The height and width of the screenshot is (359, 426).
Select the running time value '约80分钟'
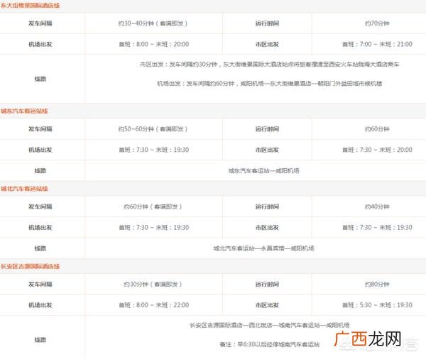pos(377,285)
